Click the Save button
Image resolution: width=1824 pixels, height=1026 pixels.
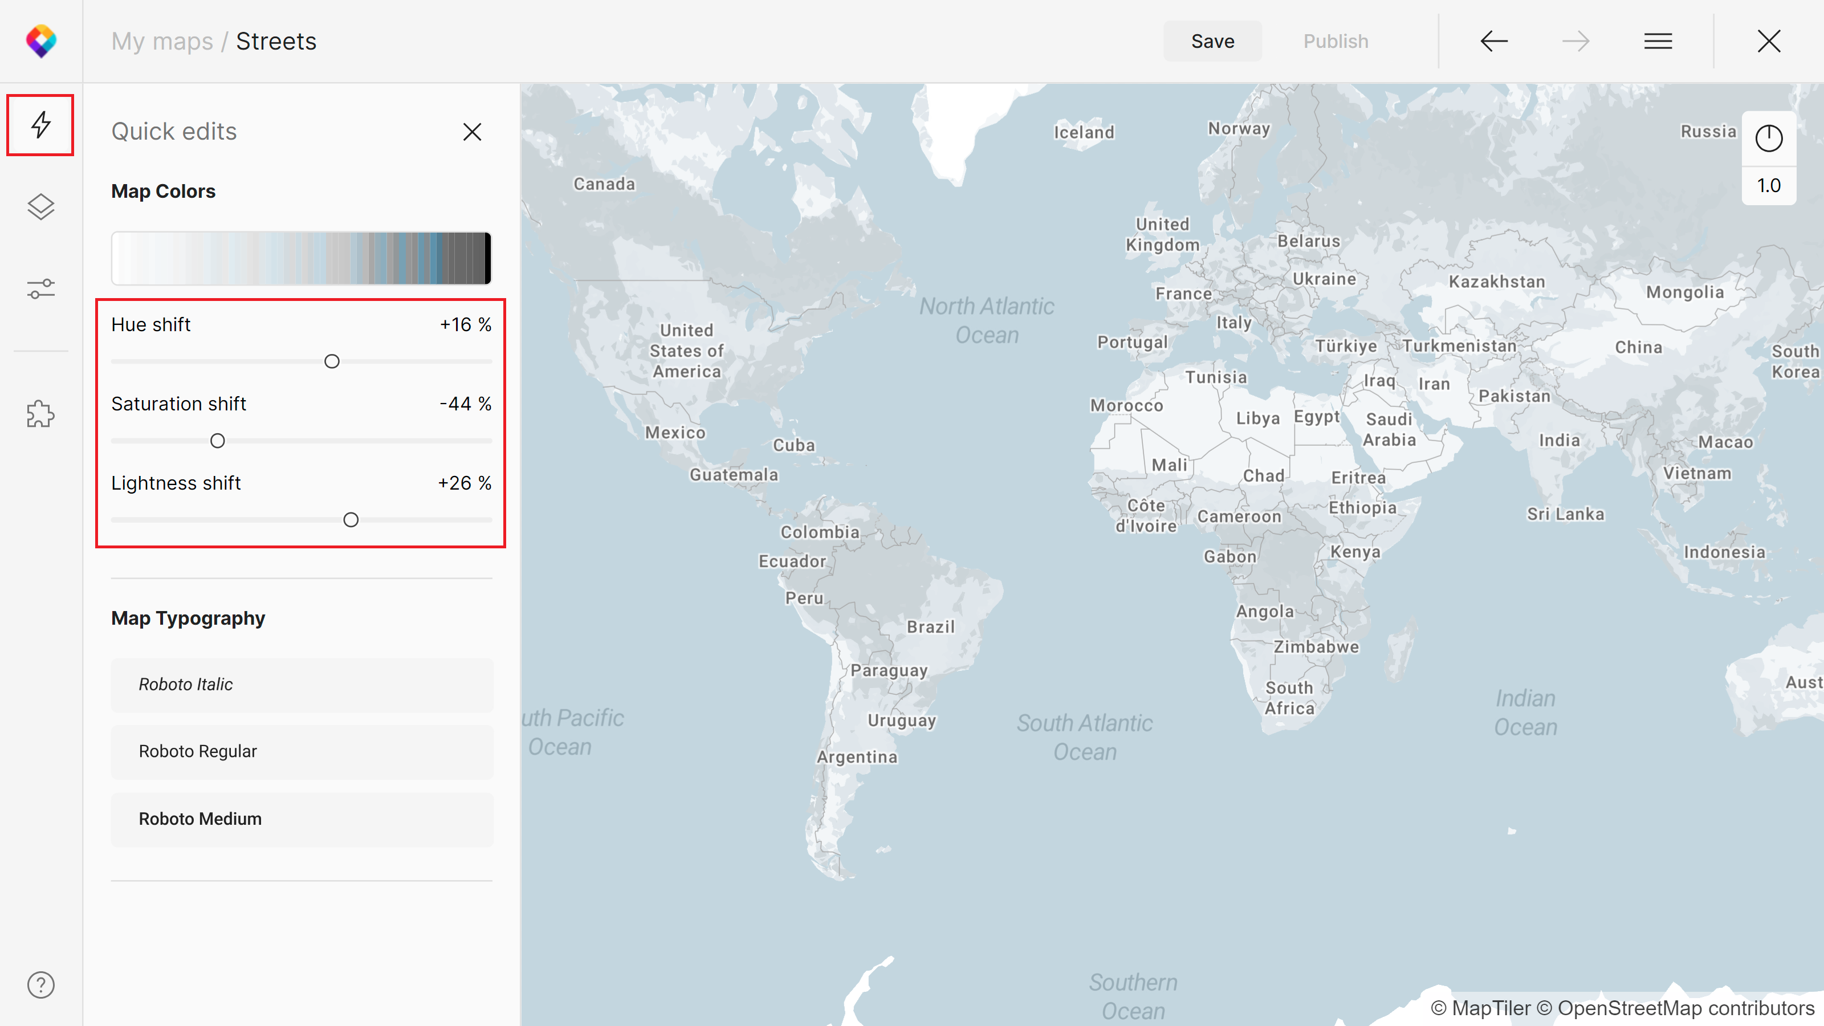pyautogui.click(x=1212, y=41)
